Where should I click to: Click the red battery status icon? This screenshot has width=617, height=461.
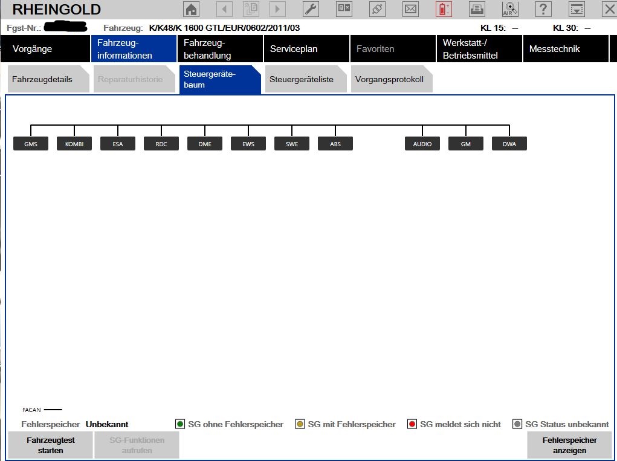444,9
